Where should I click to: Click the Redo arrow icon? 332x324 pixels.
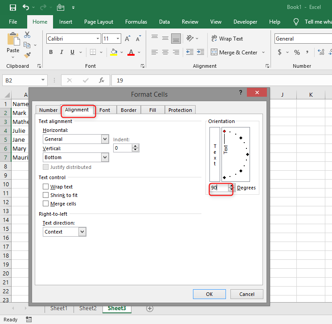pos(43,8)
